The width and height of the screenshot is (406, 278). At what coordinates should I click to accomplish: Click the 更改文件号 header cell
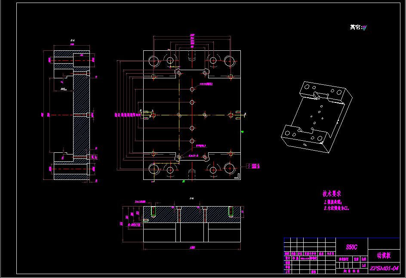[310, 253]
